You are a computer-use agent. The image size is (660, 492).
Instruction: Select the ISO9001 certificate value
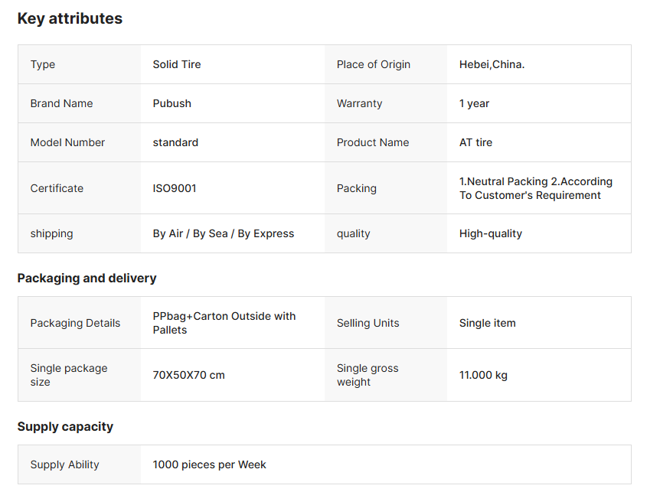coord(175,188)
